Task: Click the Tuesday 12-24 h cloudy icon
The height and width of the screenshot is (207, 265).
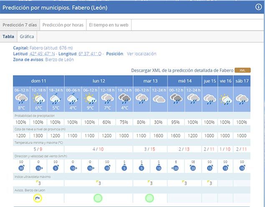Action: tap(159, 99)
